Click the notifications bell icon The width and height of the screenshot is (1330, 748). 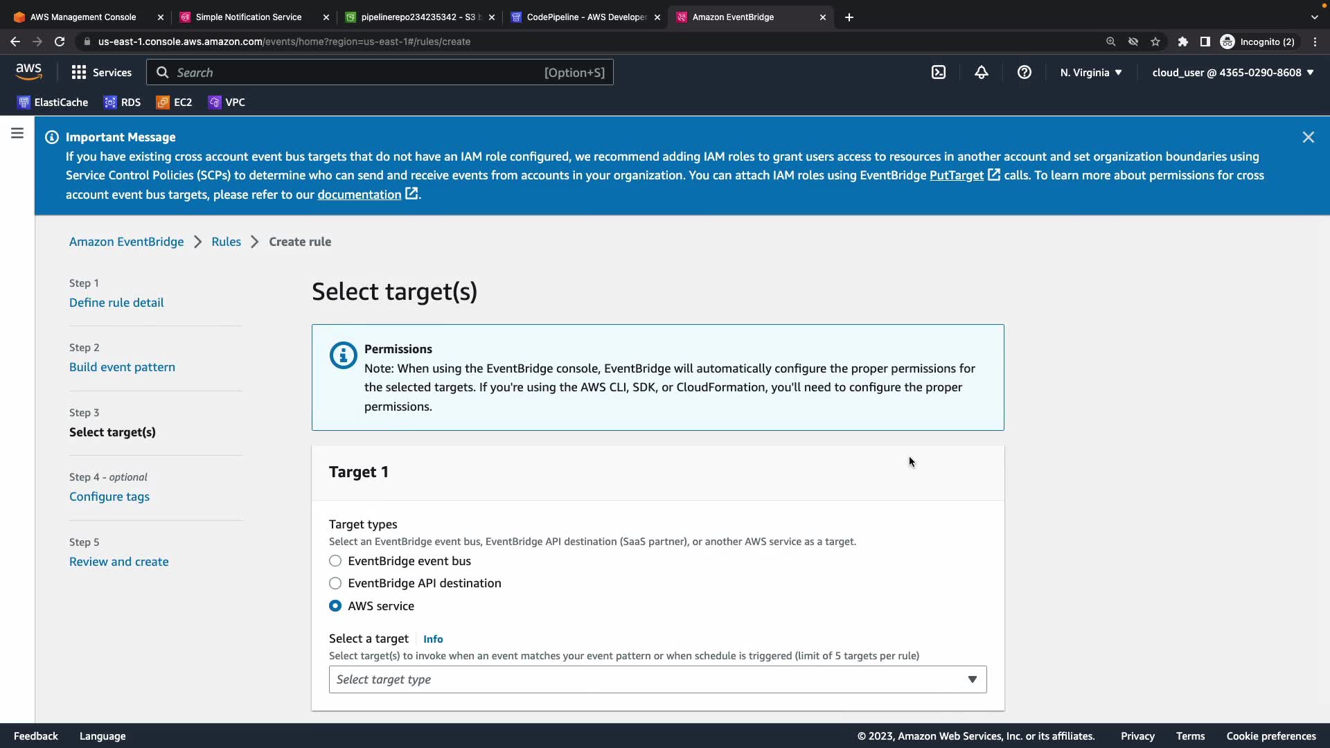(x=982, y=72)
